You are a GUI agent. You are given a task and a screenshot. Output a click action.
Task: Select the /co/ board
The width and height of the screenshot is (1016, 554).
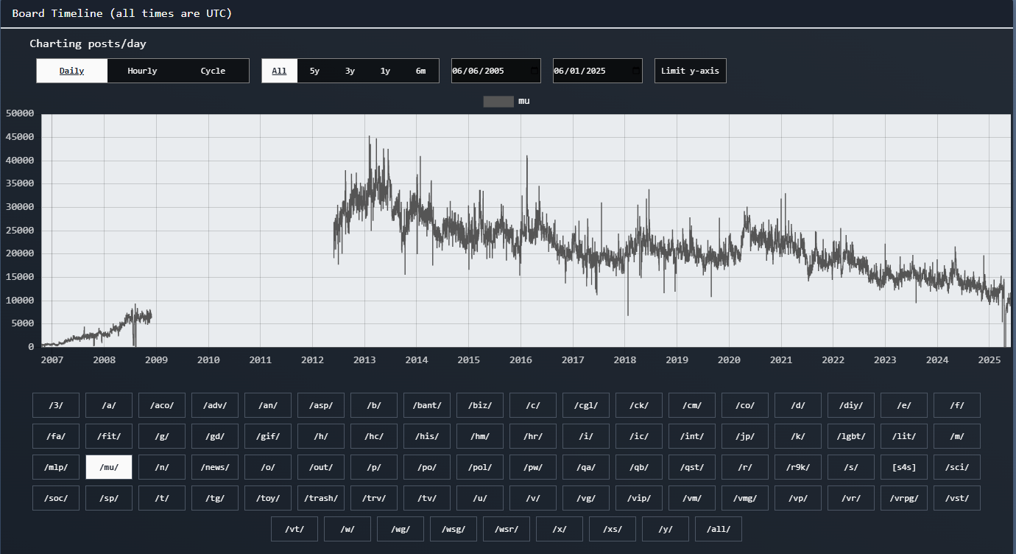pyautogui.click(x=745, y=405)
